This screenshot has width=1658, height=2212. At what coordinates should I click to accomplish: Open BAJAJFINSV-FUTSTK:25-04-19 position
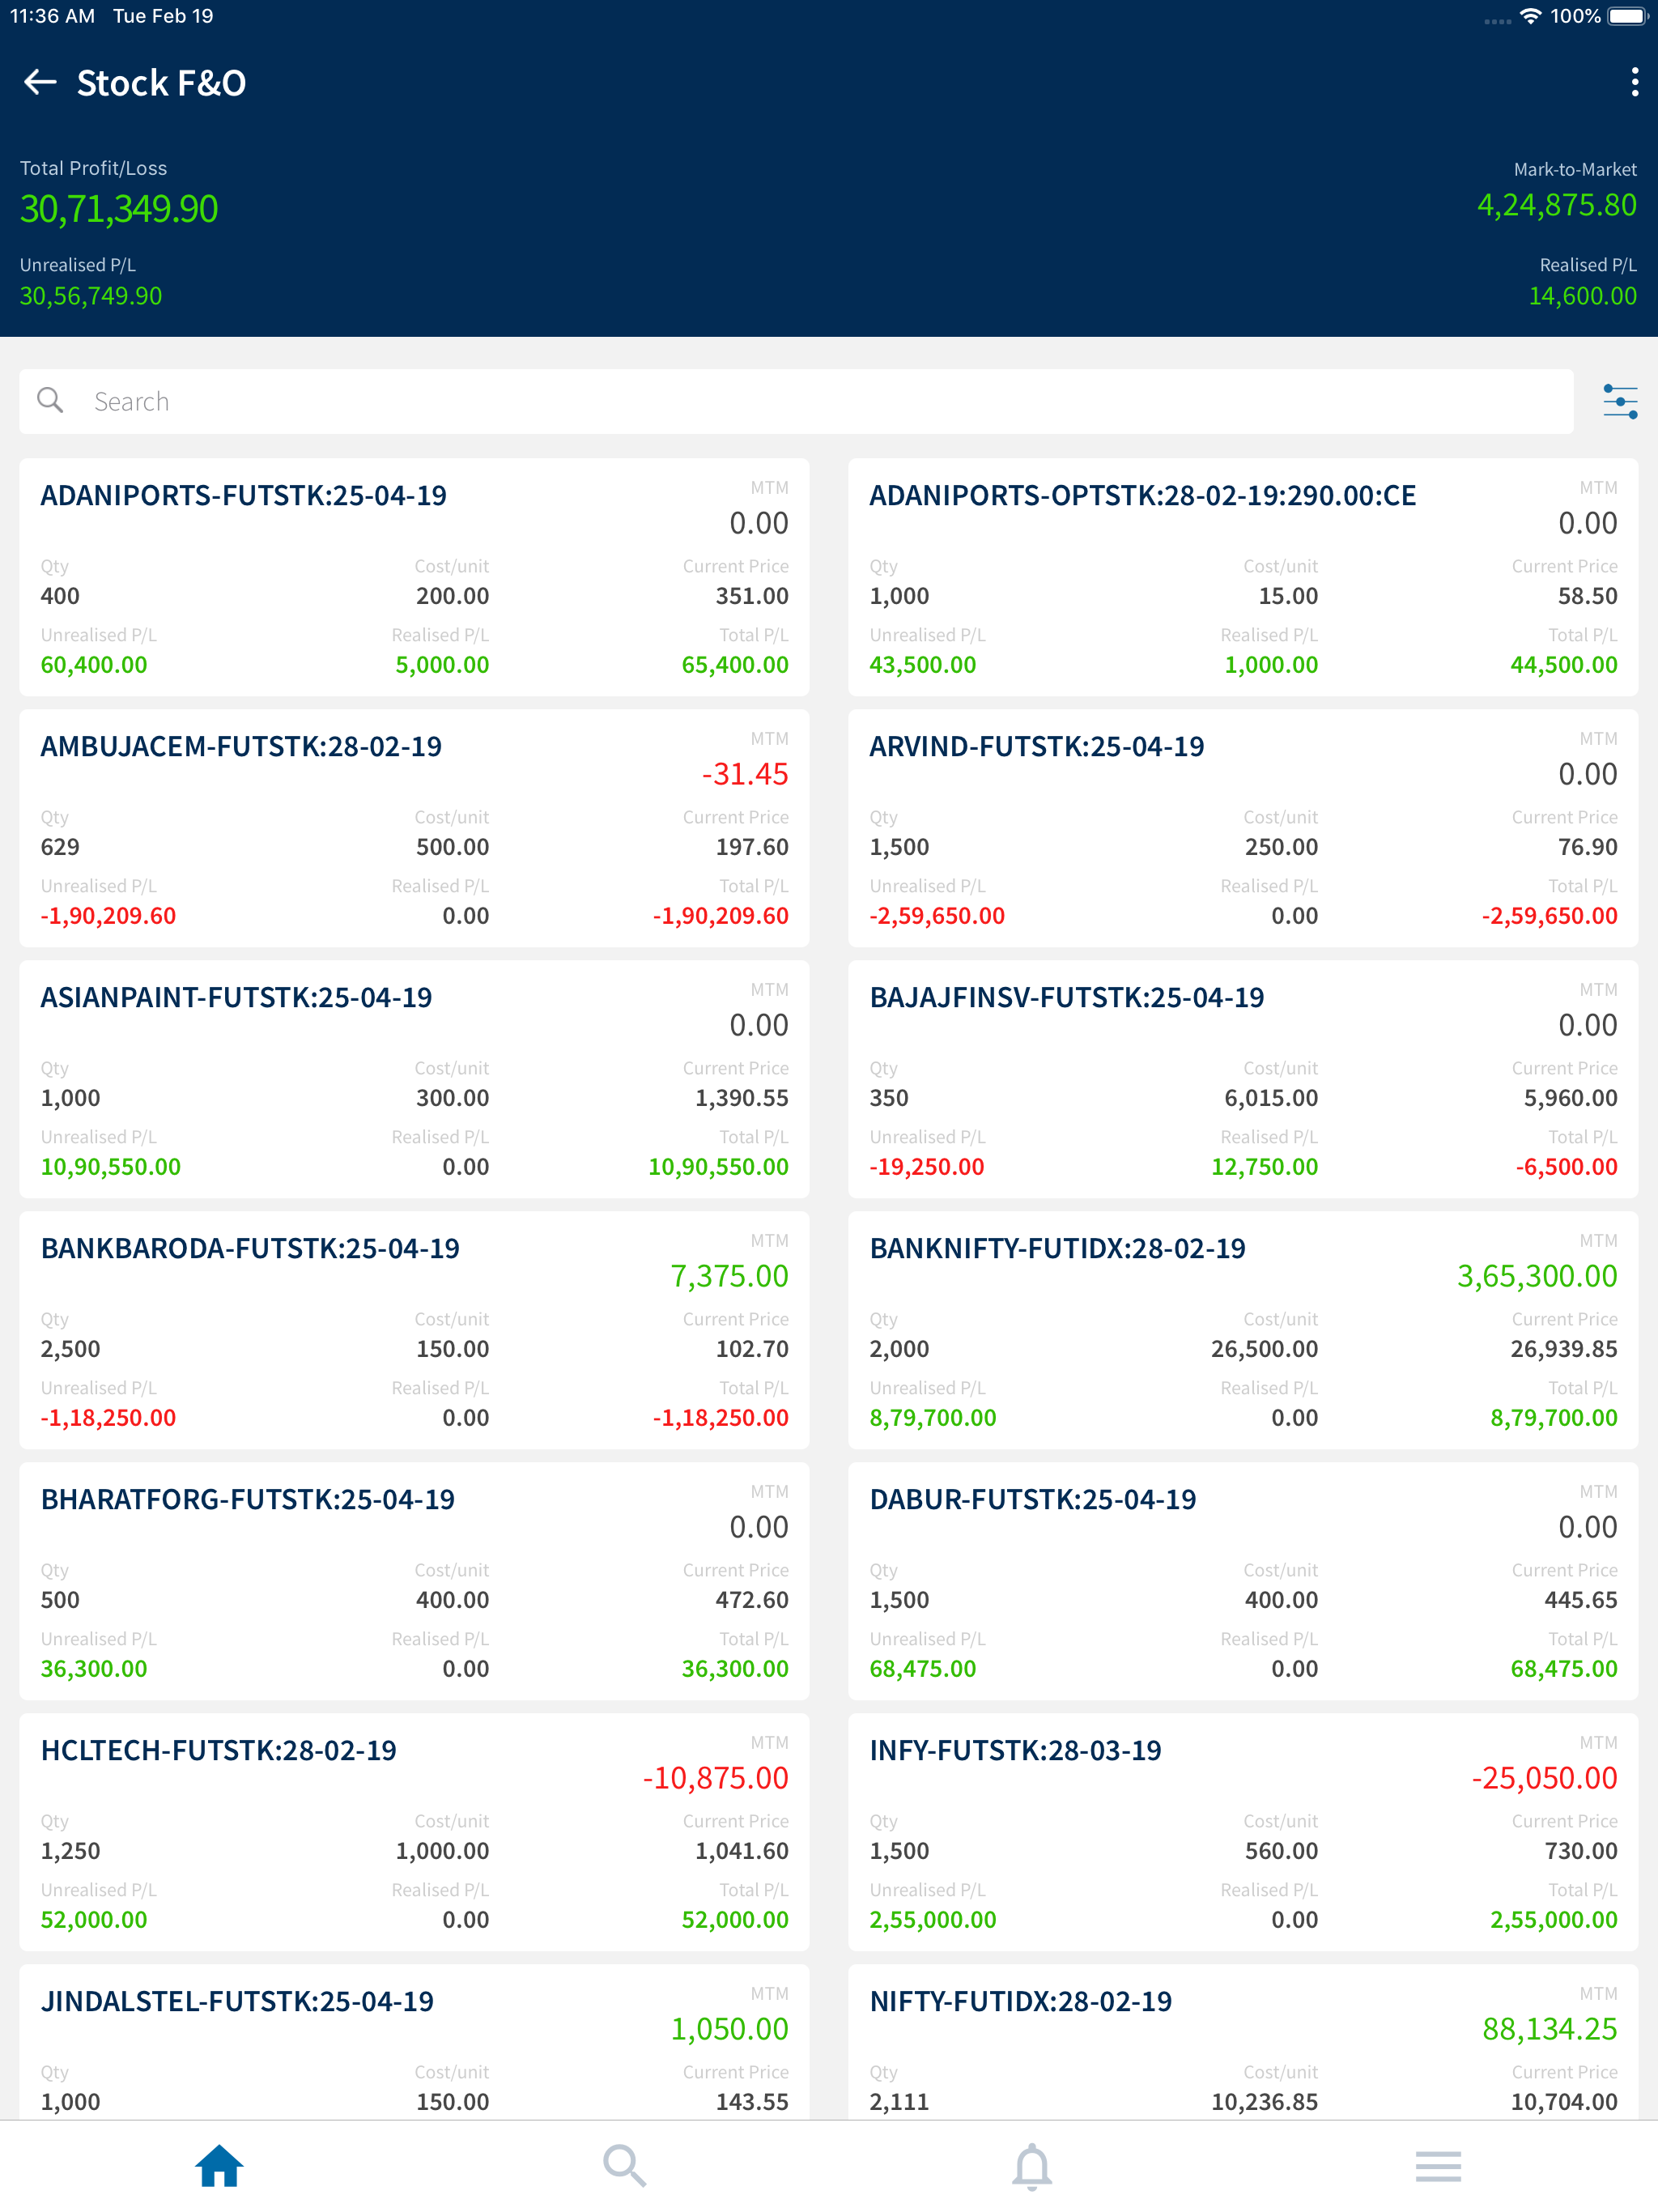pos(1243,1079)
